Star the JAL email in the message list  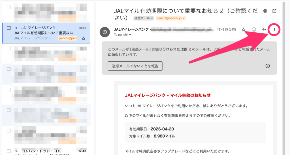pyautogui.click(x=83, y=38)
